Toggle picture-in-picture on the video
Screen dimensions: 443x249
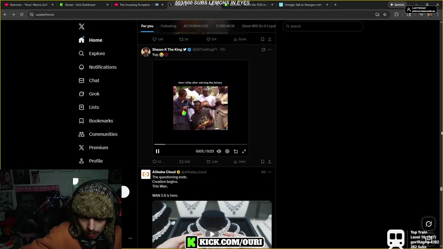click(x=236, y=151)
